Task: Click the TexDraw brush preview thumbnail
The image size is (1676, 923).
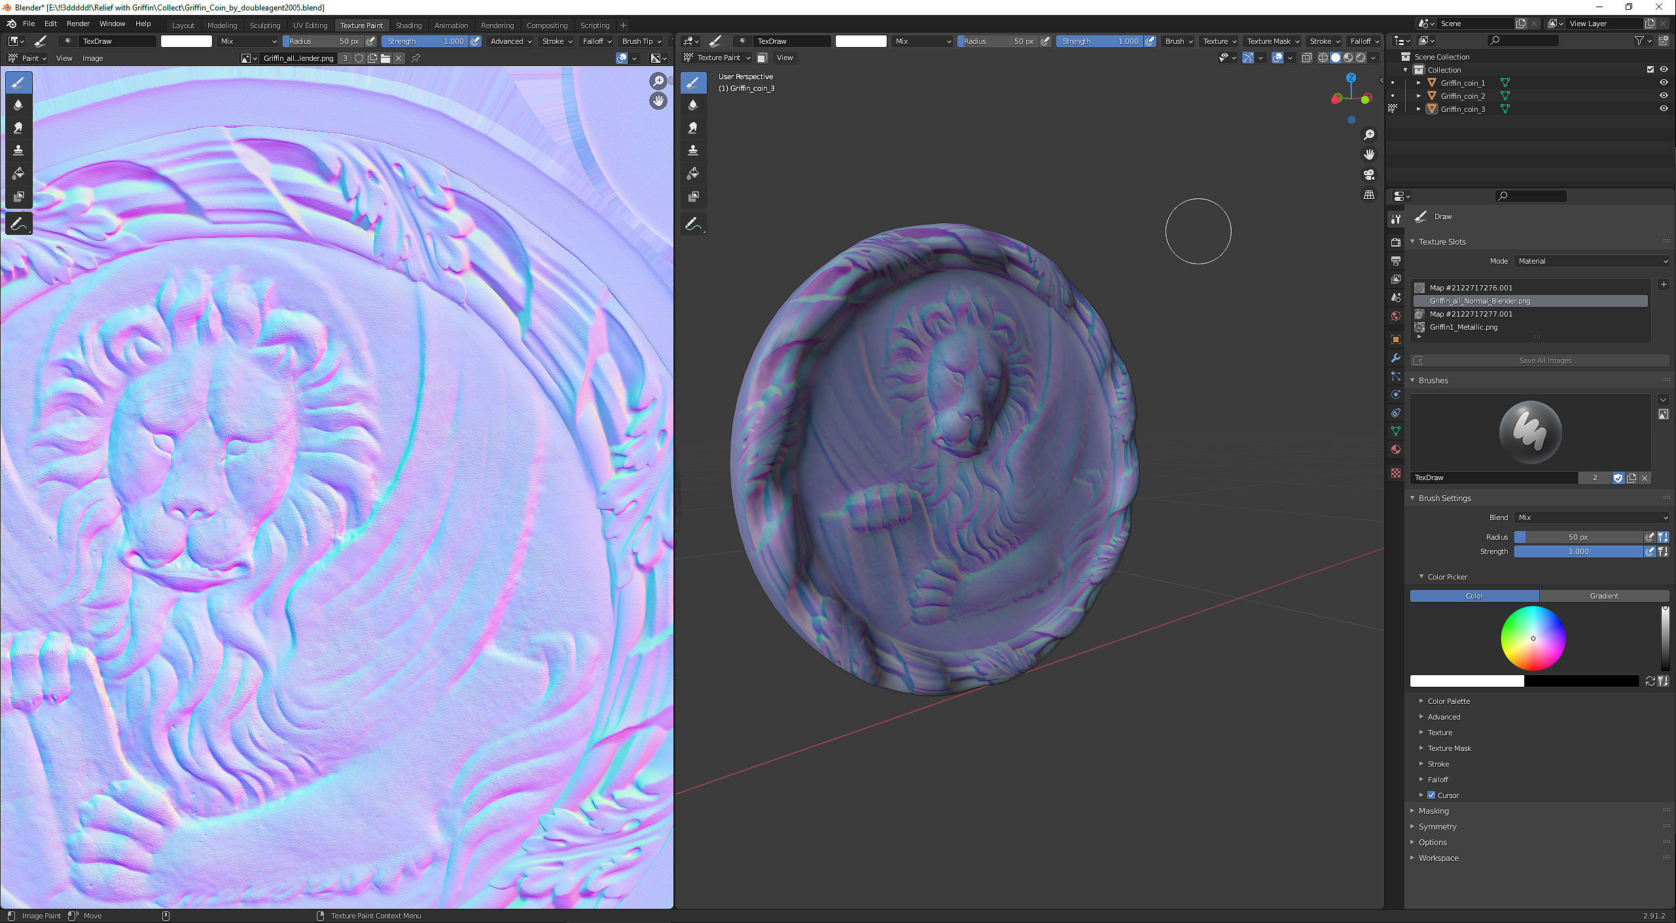Action: (x=1530, y=432)
